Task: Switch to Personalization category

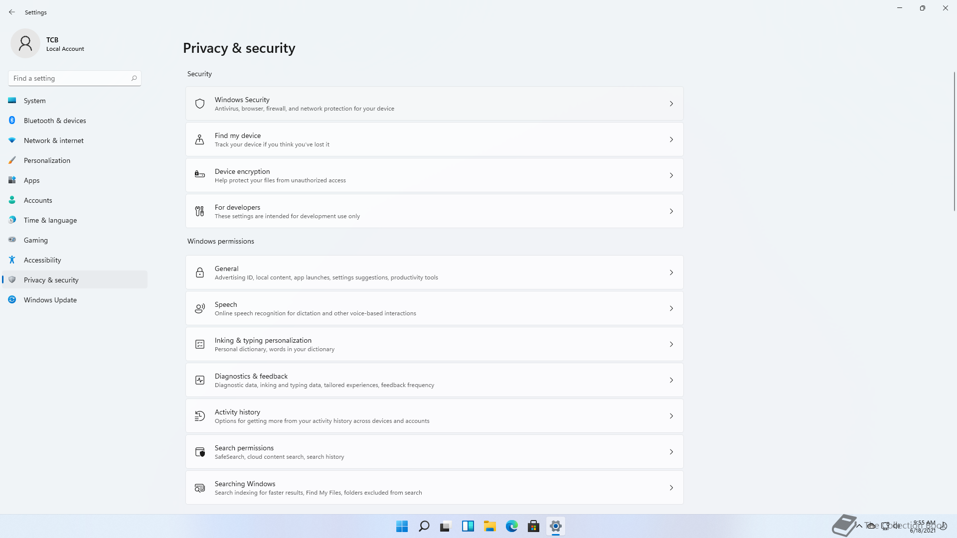Action: point(75,160)
